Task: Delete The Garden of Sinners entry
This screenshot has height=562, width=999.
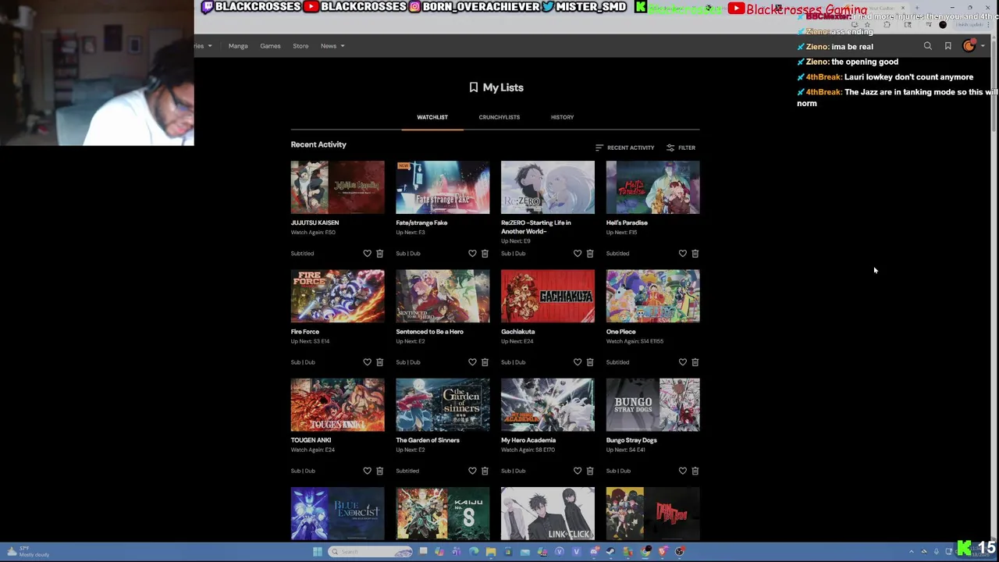Action: [x=485, y=471]
